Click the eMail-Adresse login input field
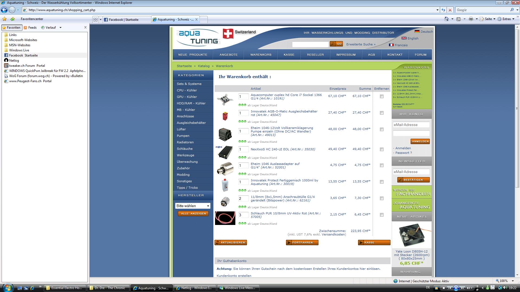This screenshot has width=520, height=292. click(x=411, y=125)
